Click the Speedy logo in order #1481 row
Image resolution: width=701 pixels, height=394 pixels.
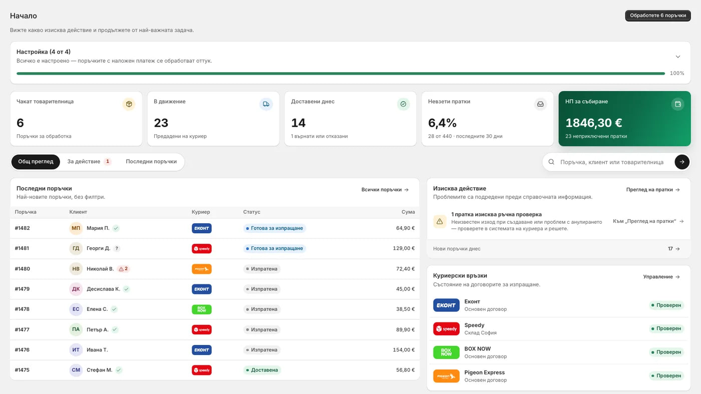tap(202, 248)
